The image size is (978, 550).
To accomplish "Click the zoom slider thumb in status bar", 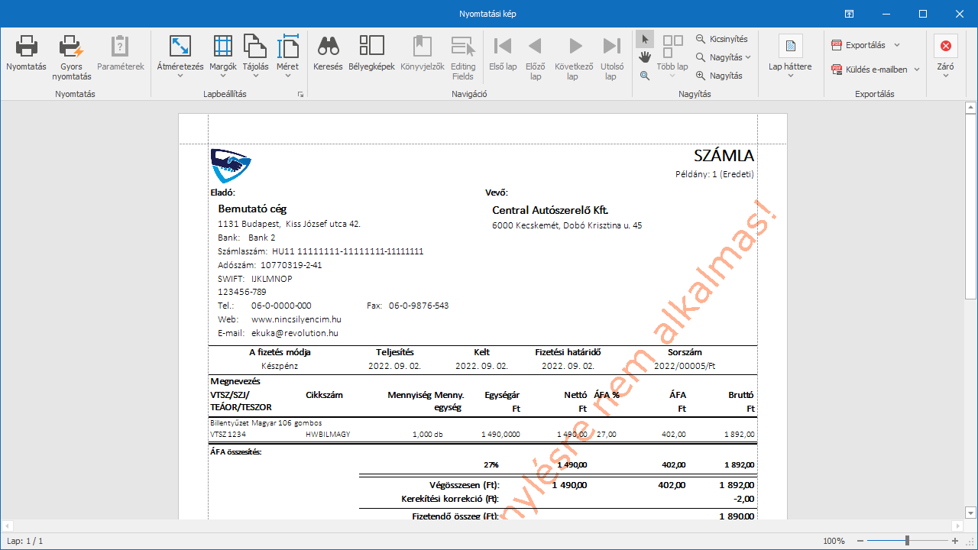I will click(x=907, y=541).
